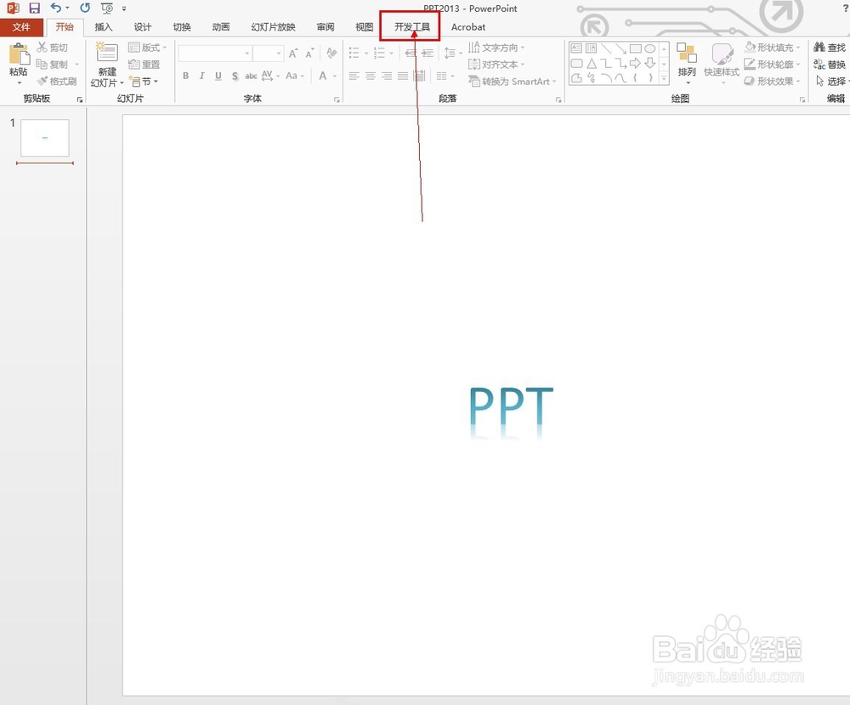Select slide 1 thumbnail in the slide panel
Image resolution: width=850 pixels, height=705 pixels.
[44, 136]
